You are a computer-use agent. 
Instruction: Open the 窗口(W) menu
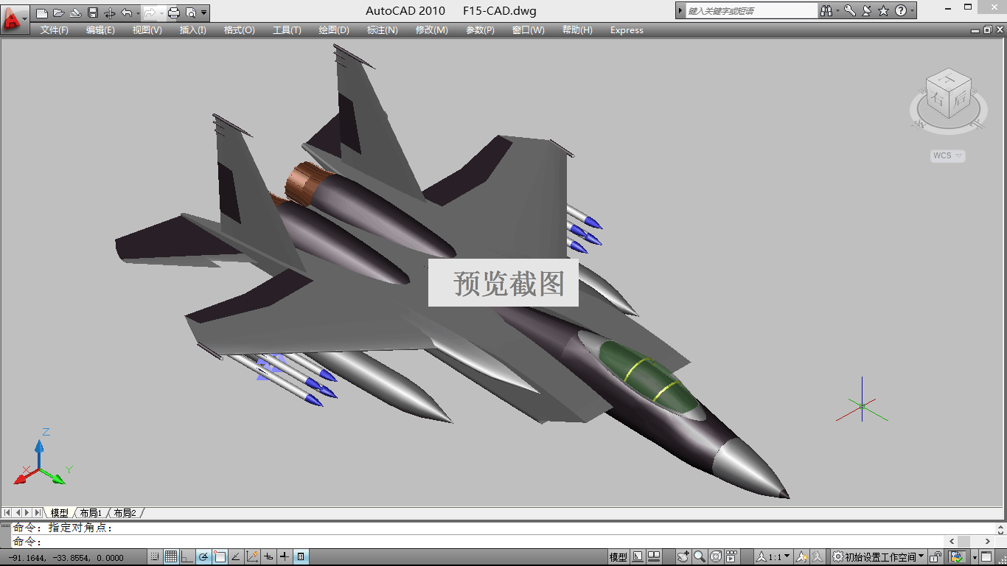click(x=528, y=30)
